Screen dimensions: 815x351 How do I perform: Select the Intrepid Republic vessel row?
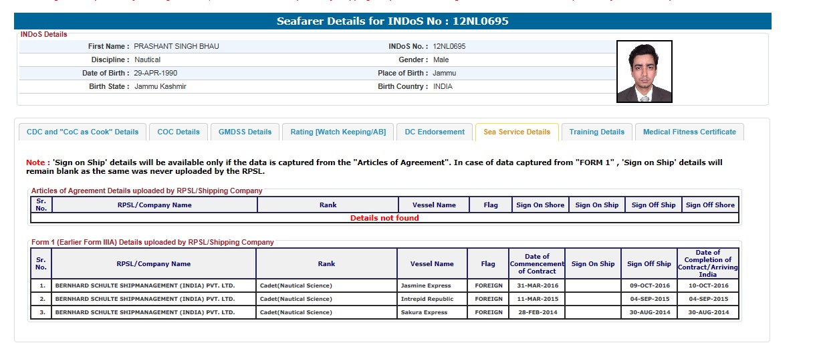coord(427,299)
